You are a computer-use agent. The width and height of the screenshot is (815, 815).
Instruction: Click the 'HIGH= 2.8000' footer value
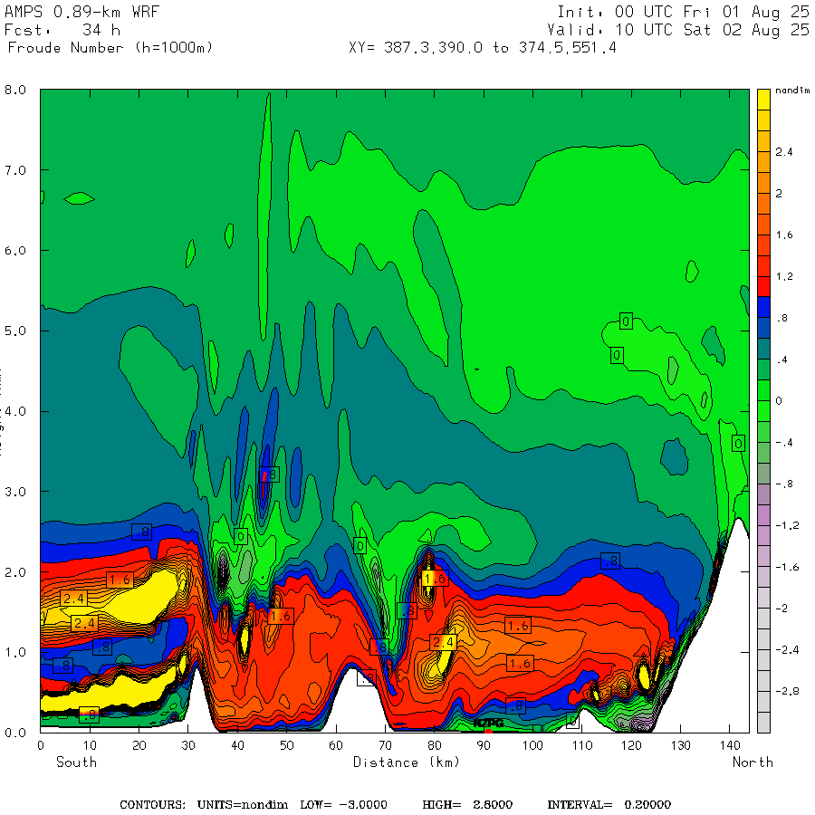tap(467, 805)
